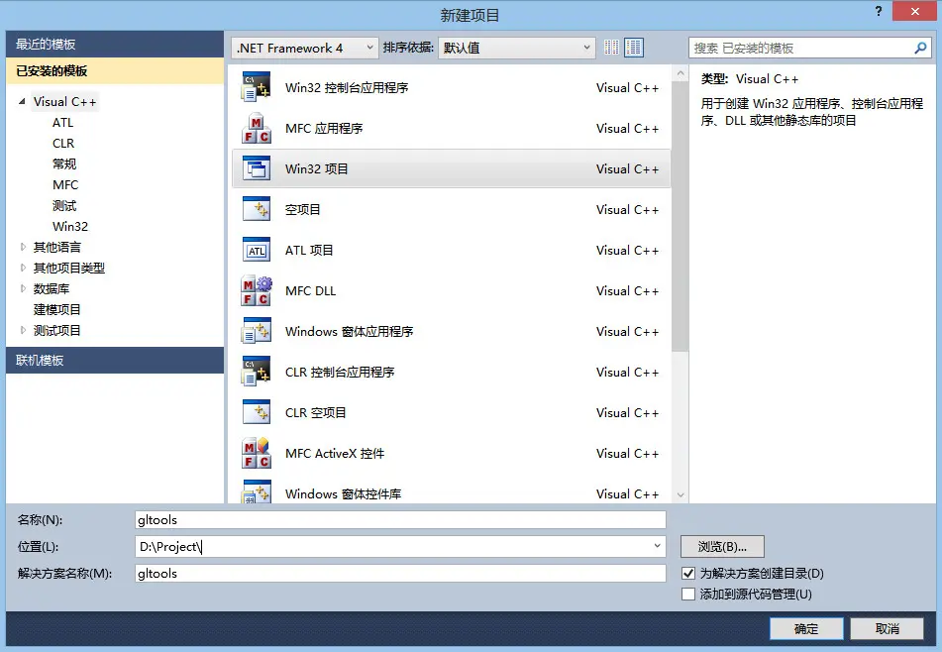The height and width of the screenshot is (652, 942).
Task: Click the Win32 控制台应用程序 template icon
Action: 257,87
